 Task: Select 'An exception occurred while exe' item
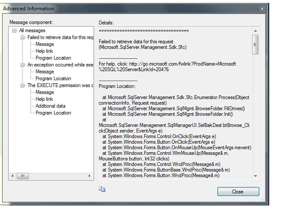click(x=60, y=65)
